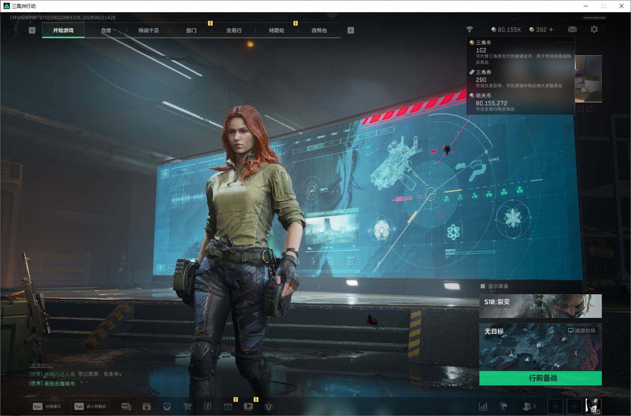Go to the 部门 tab
Image resolution: width=631 pixels, height=416 pixels.
tap(191, 30)
